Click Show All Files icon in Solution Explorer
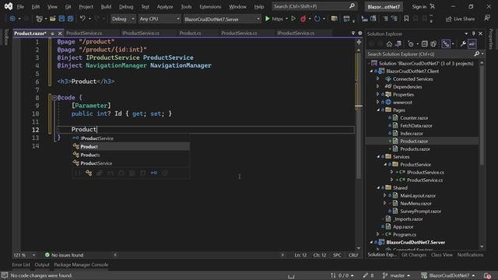 tap(433, 44)
